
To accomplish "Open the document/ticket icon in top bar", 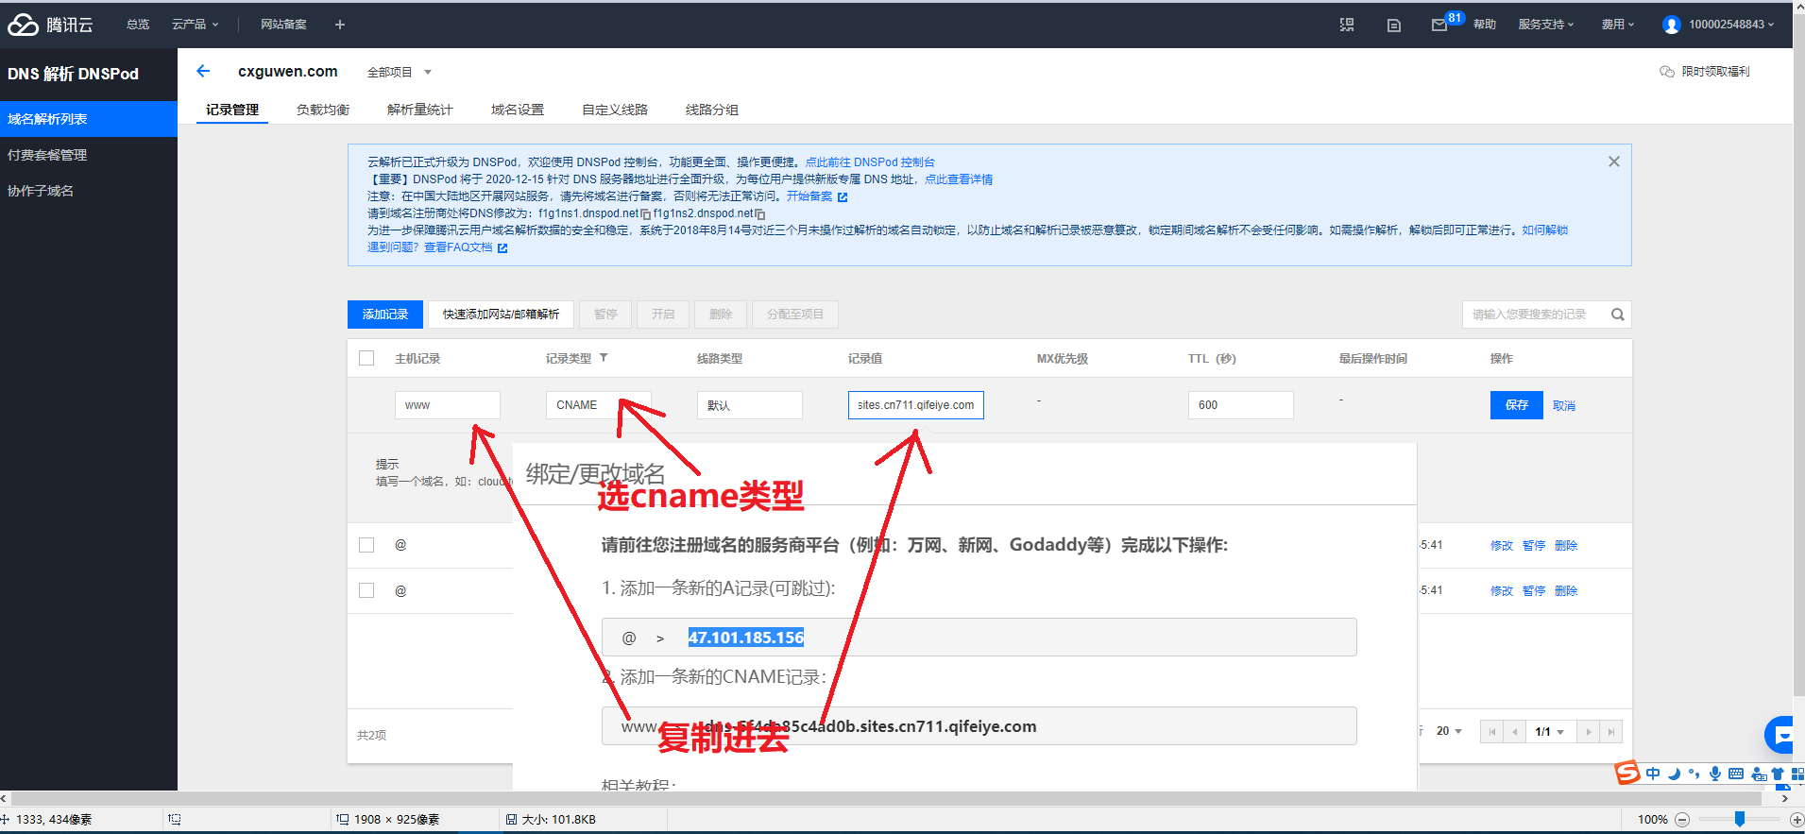I will 1394,26.
